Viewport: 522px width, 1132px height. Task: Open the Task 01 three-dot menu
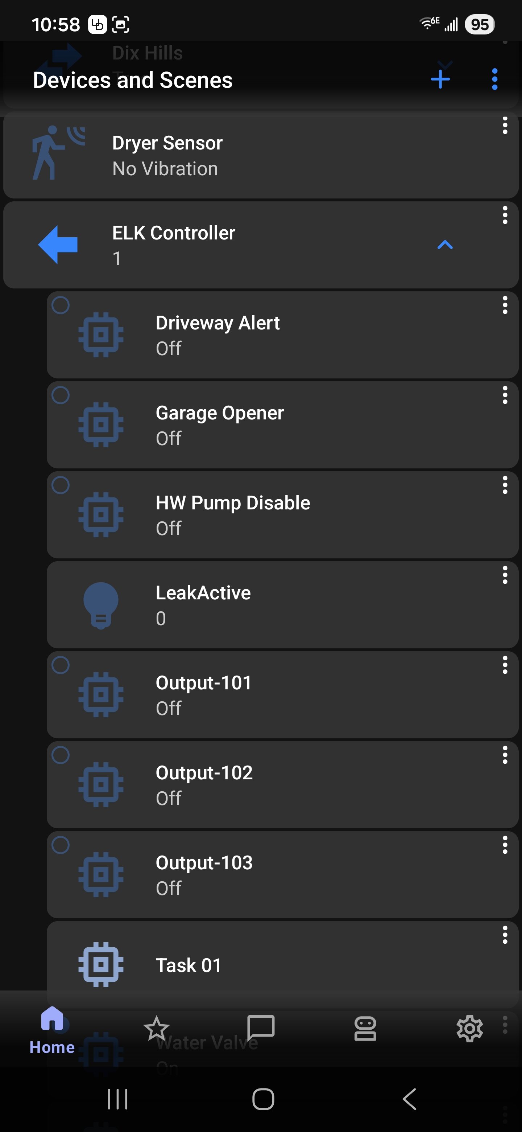coord(505,935)
